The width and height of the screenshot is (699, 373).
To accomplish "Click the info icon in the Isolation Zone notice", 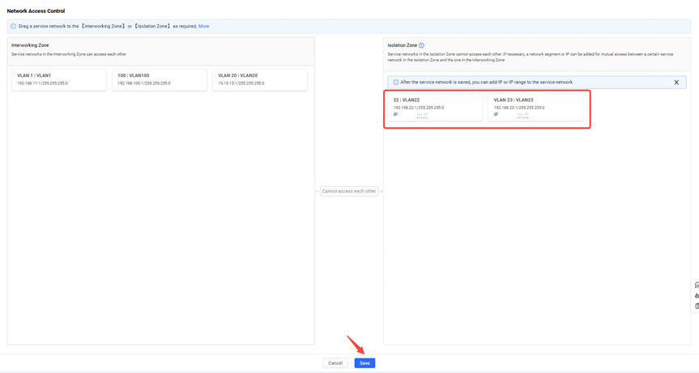I will (396, 83).
